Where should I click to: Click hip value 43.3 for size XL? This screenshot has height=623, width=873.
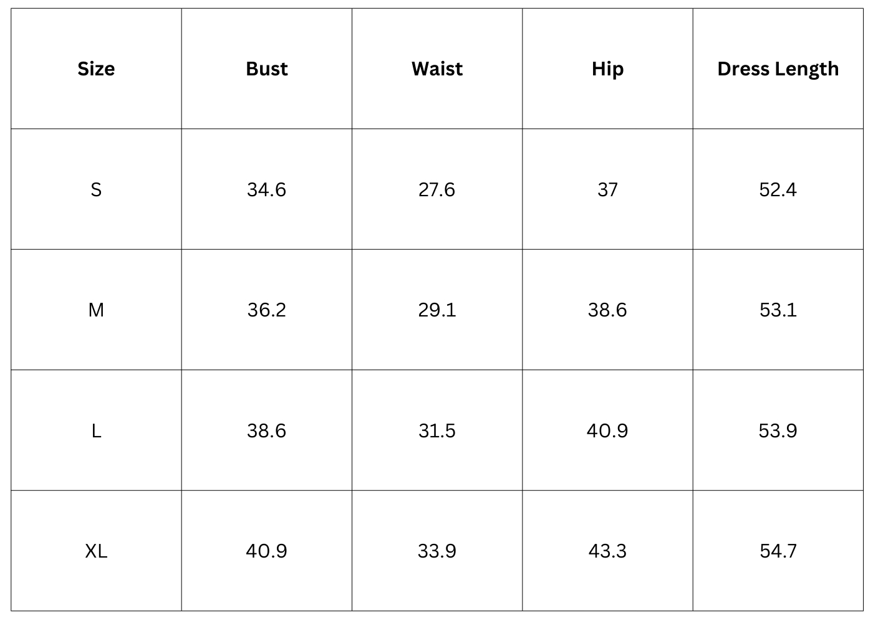point(607,551)
